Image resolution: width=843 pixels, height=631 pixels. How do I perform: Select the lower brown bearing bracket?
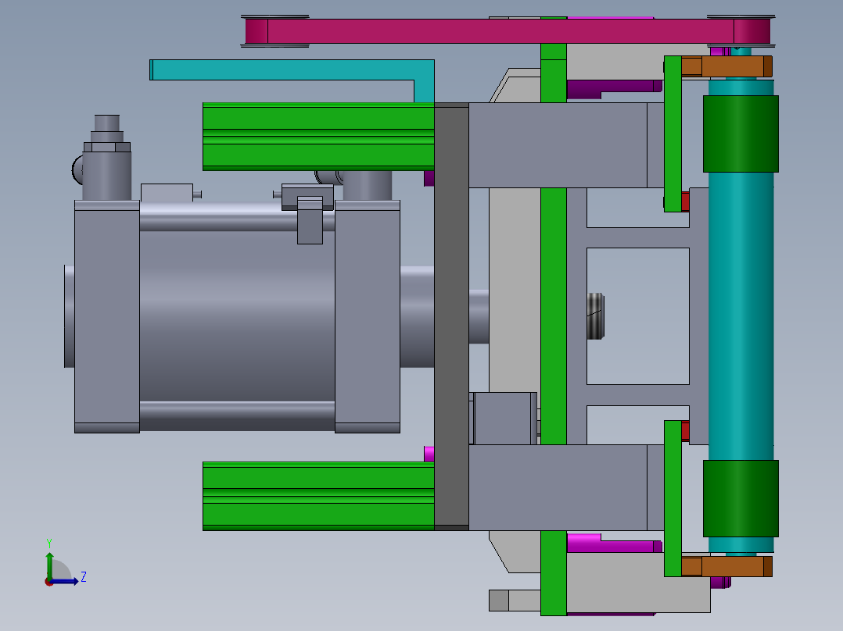pyautogui.click(x=726, y=566)
